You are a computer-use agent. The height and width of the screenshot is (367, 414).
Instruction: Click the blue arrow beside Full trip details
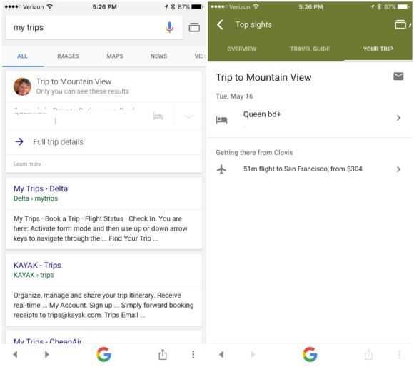[x=19, y=142]
